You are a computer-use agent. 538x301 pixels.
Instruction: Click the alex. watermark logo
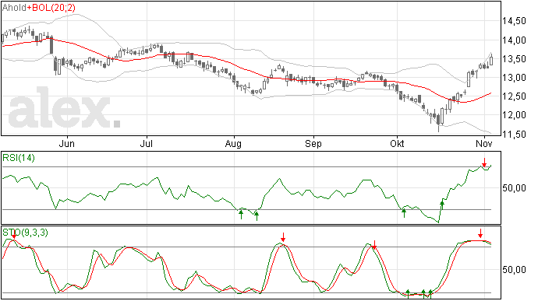[65, 108]
